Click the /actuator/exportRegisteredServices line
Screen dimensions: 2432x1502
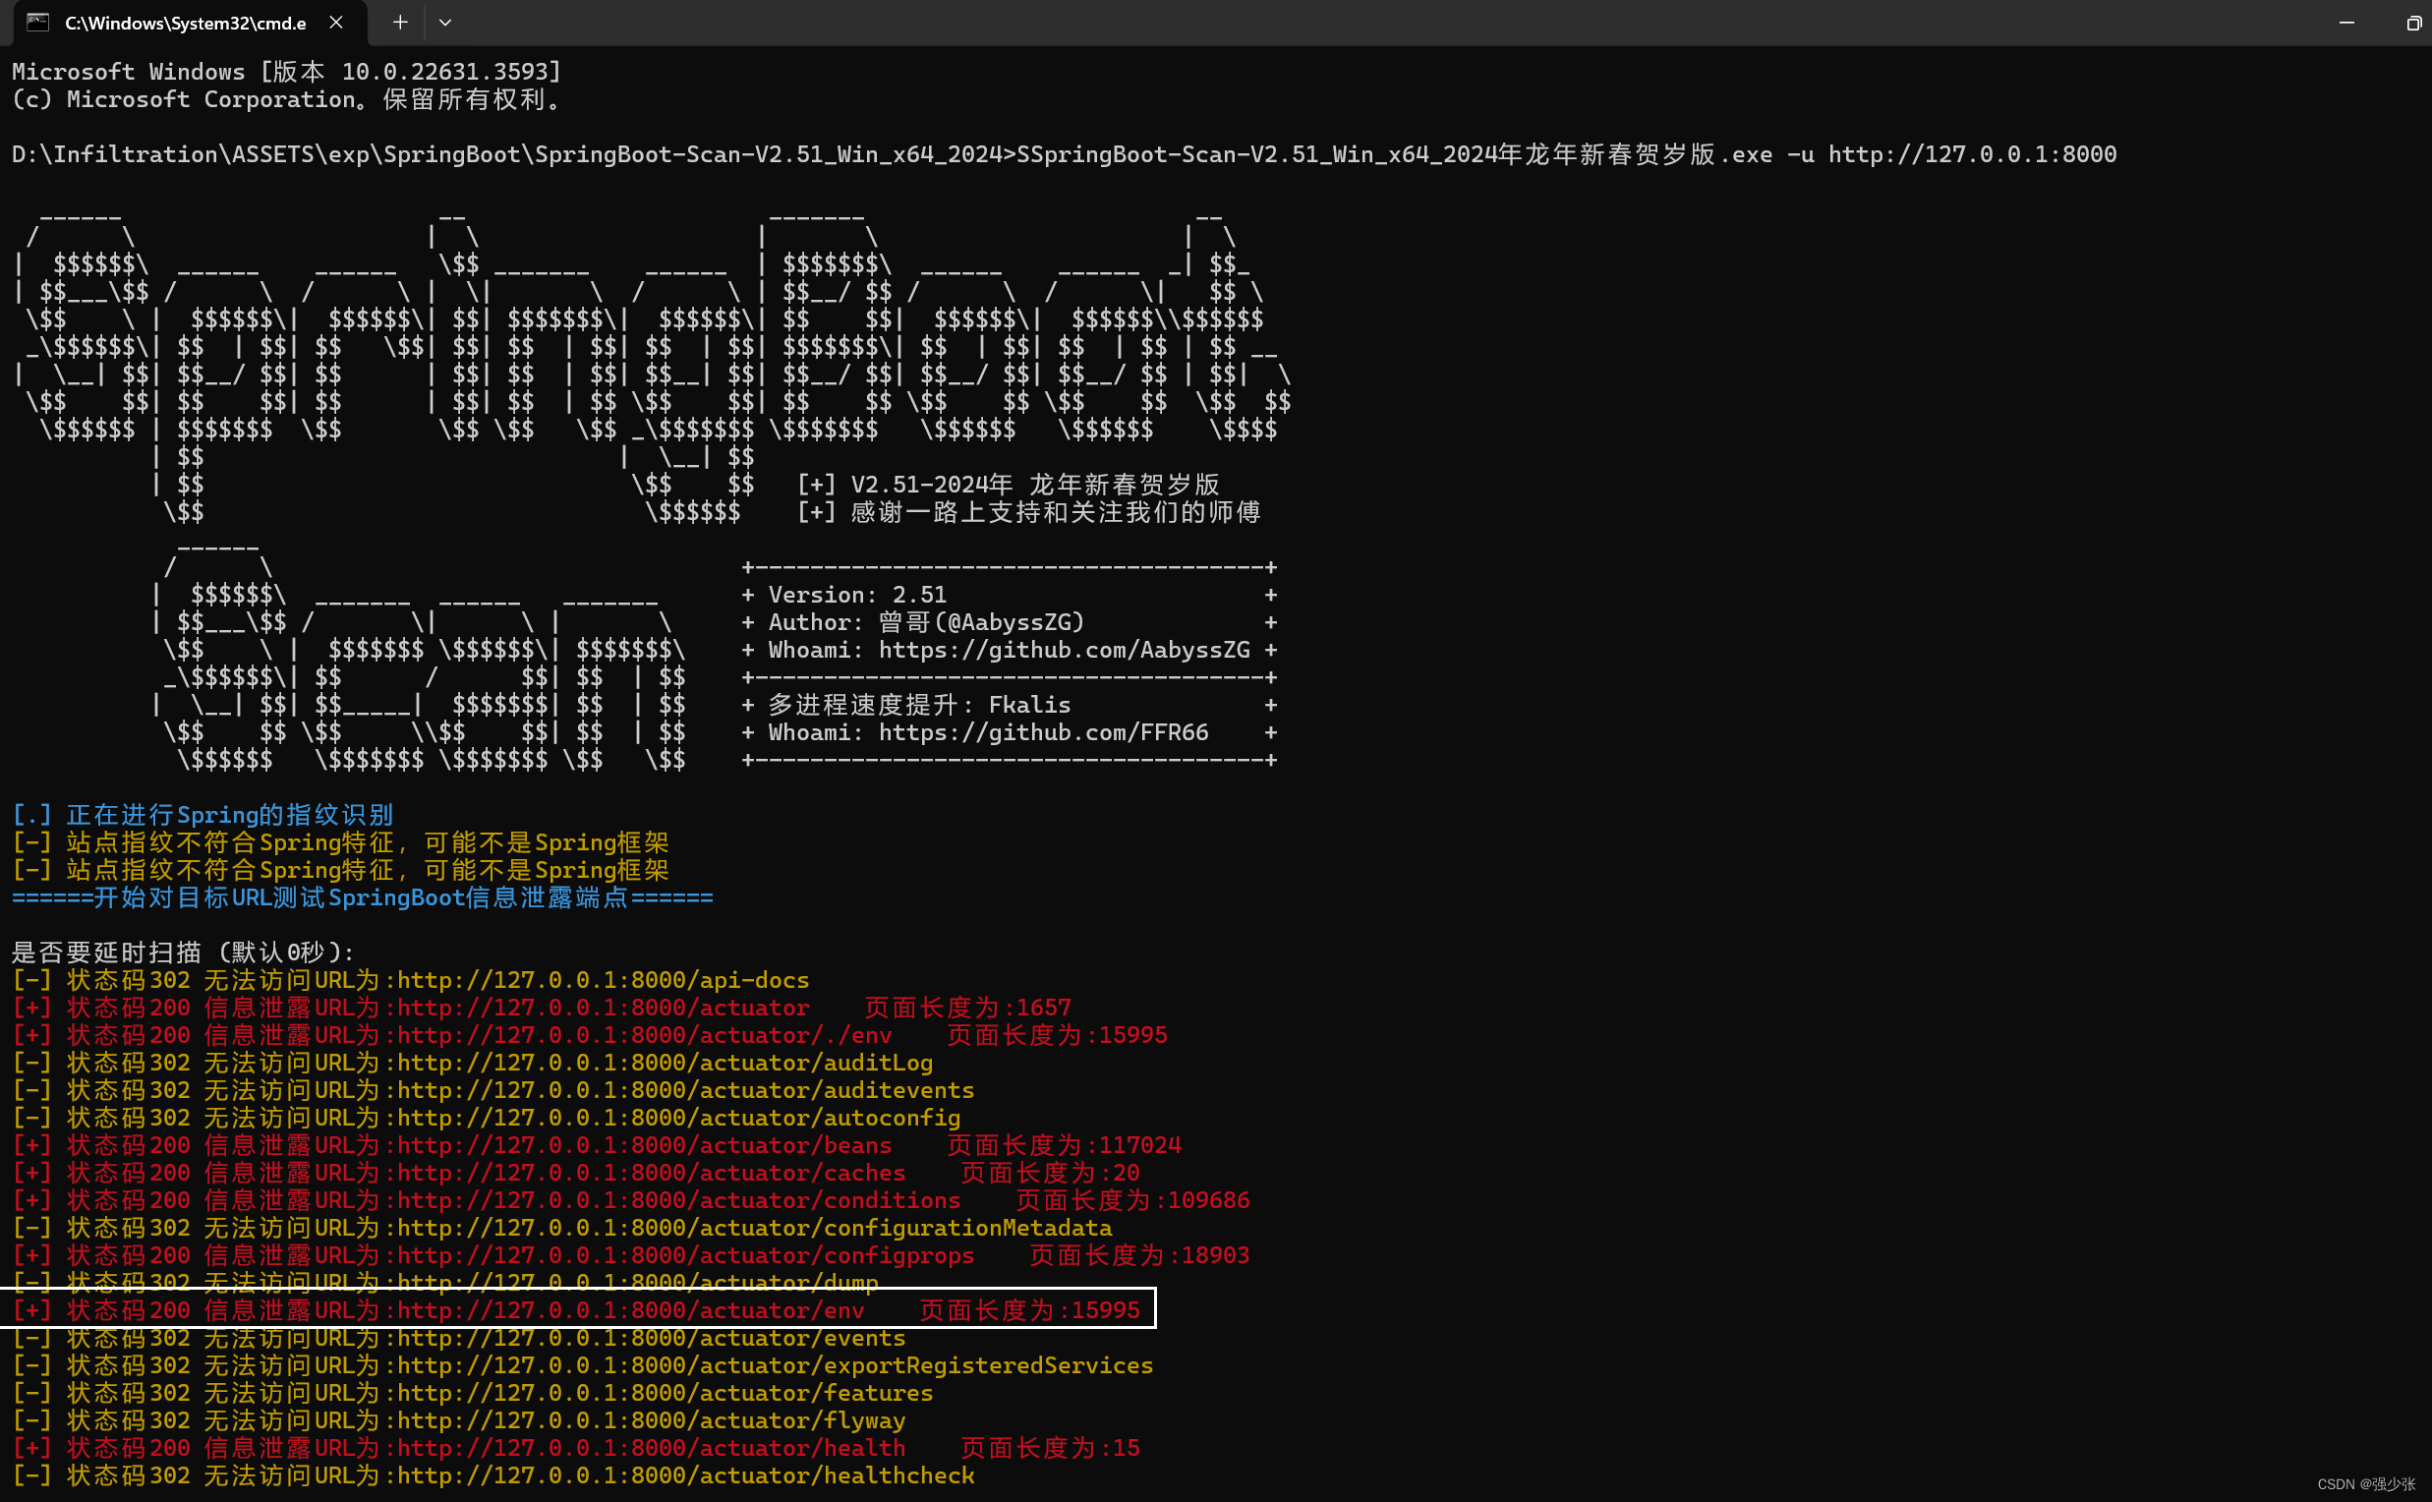coord(583,1366)
